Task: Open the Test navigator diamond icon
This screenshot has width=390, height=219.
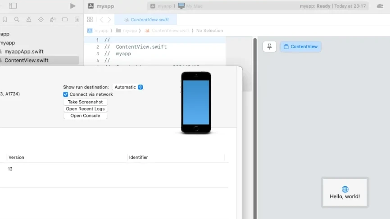Action: click(41, 20)
